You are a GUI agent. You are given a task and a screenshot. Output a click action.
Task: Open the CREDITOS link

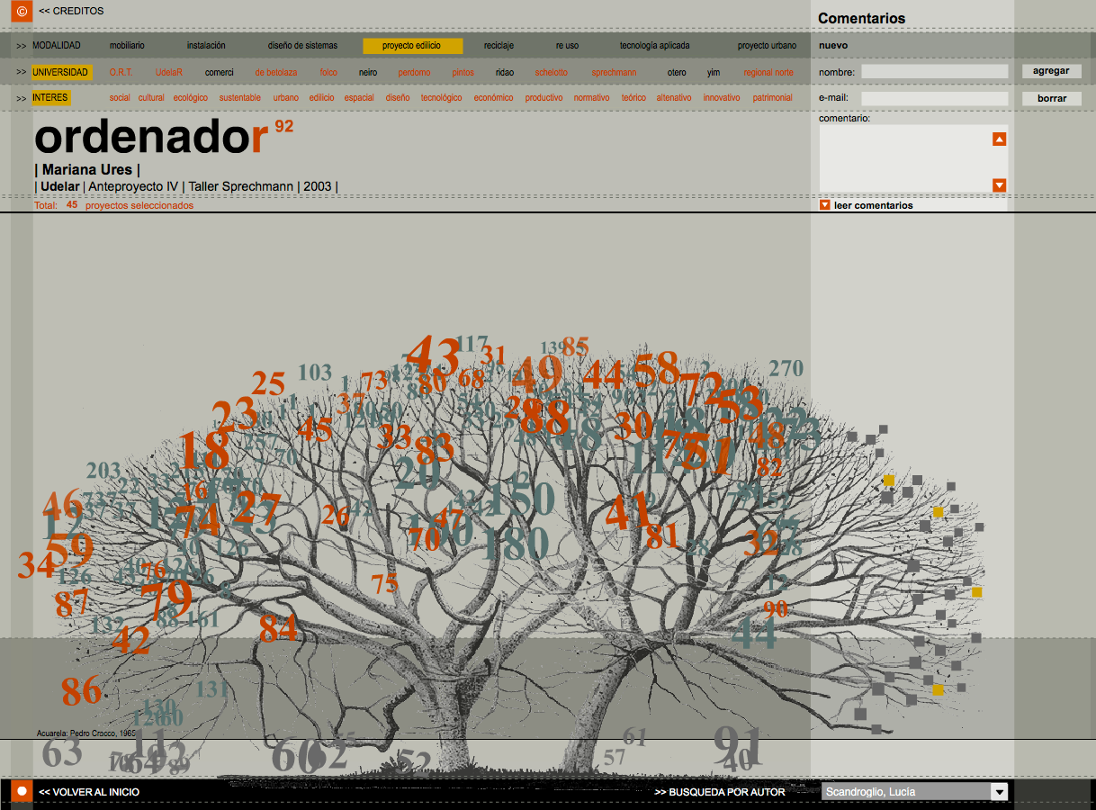71,12
